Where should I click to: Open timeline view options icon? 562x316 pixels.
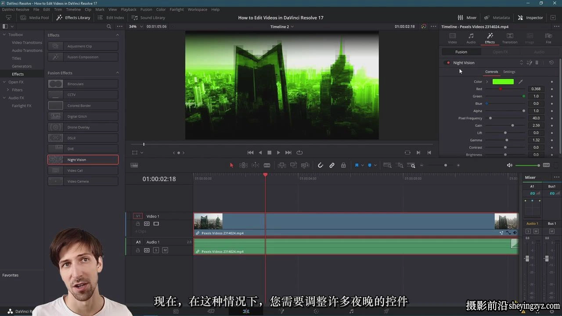pos(134,165)
